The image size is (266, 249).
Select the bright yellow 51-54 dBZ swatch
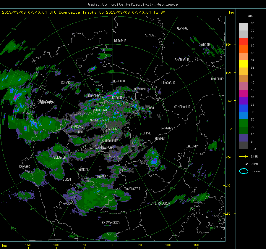pyautogui.click(x=244, y=64)
